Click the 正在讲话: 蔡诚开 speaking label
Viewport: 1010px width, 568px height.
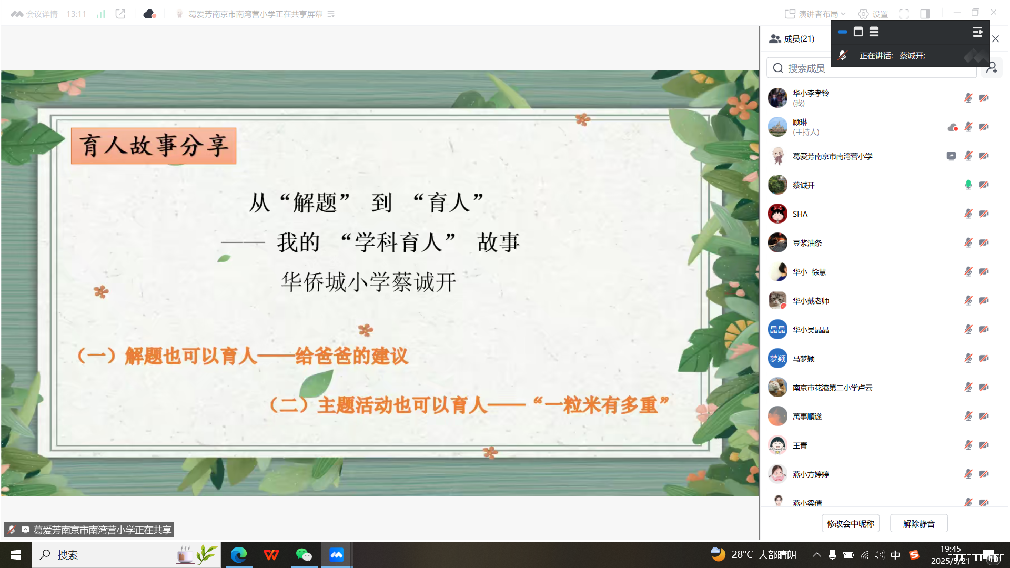tap(892, 56)
